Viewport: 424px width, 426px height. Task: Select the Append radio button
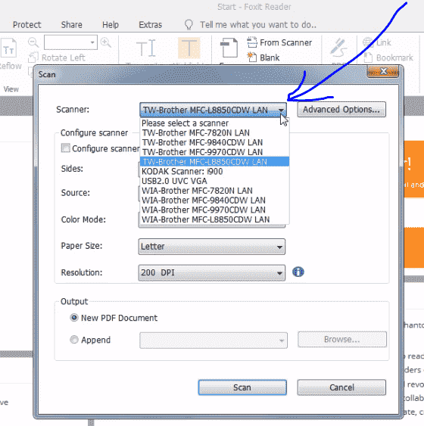coord(74,340)
